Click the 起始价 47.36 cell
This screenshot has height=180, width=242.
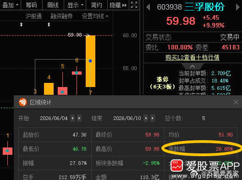(55, 135)
